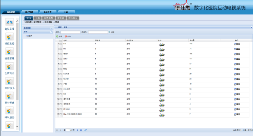Viewport: 253px width, 136px height.
Task: Click TV logo icon for channel number 1
Action: pos(162,45)
